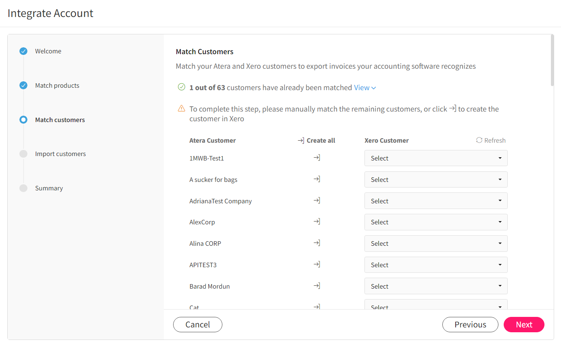Click the Match Customers section heading
The image size is (561, 346).
click(205, 52)
